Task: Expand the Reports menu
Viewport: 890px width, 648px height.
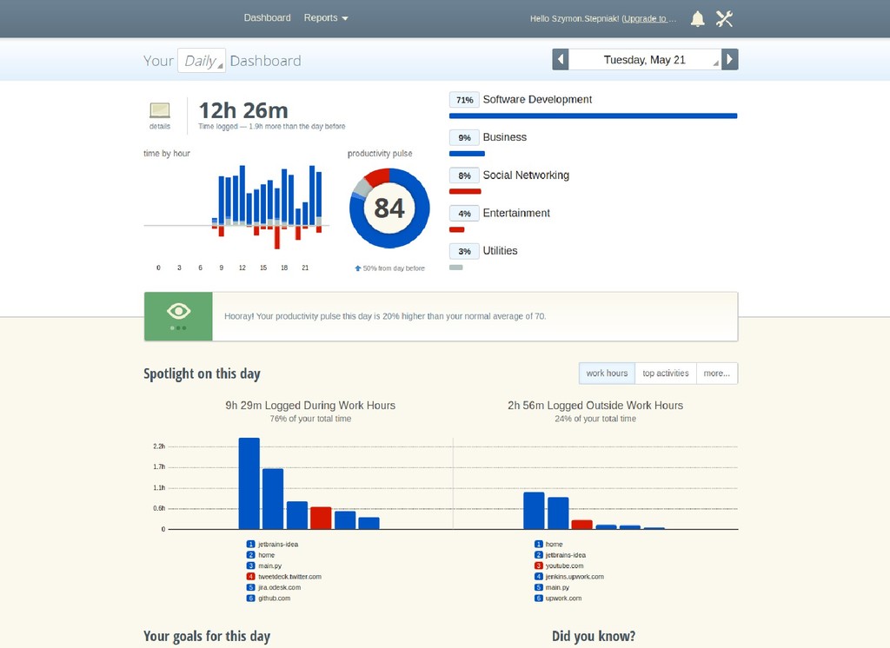Action: pyautogui.click(x=326, y=17)
